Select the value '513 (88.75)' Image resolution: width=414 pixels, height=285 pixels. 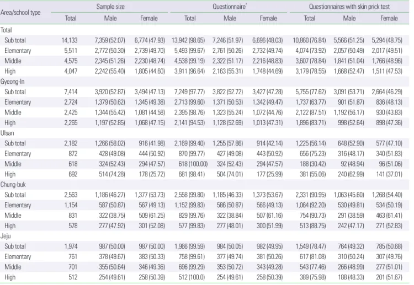[312, 225]
